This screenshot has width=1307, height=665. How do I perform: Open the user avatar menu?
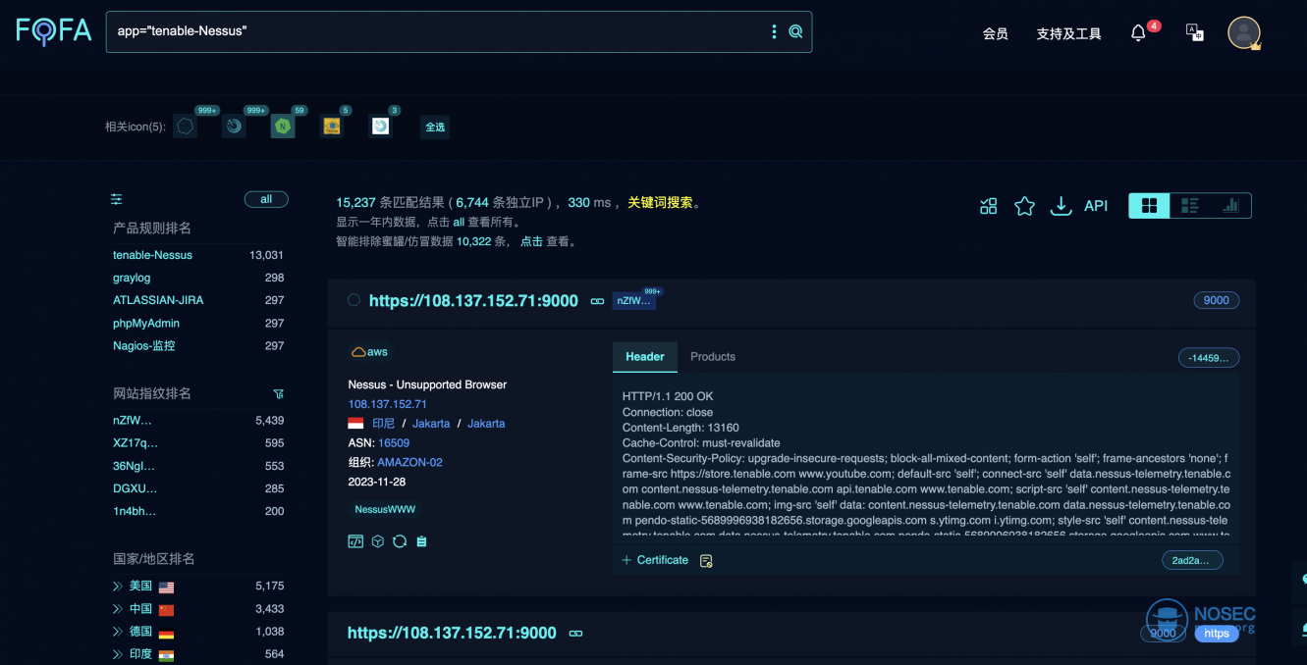[1244, 32]
